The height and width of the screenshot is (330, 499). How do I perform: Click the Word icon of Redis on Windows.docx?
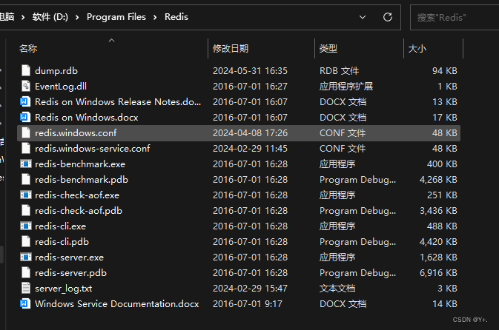[25, 117]
